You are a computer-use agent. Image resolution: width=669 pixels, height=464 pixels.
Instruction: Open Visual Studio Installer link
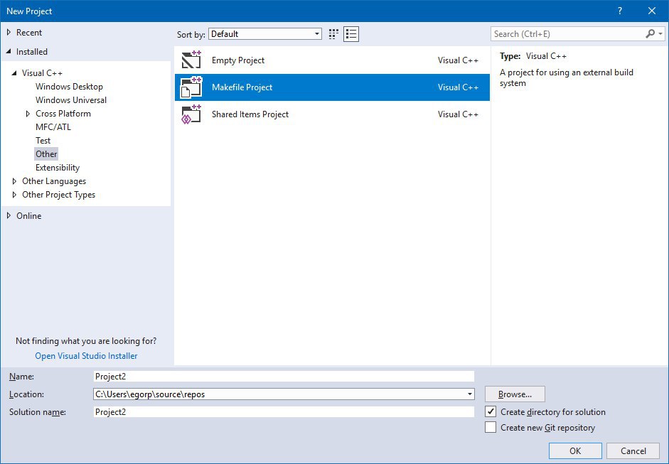pos(86,356)
